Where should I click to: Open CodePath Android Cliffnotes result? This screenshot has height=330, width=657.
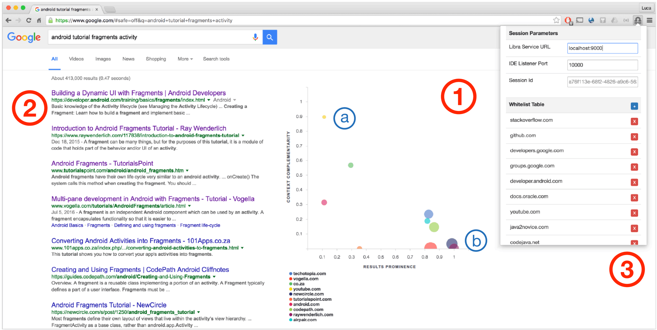click(140, 270)
